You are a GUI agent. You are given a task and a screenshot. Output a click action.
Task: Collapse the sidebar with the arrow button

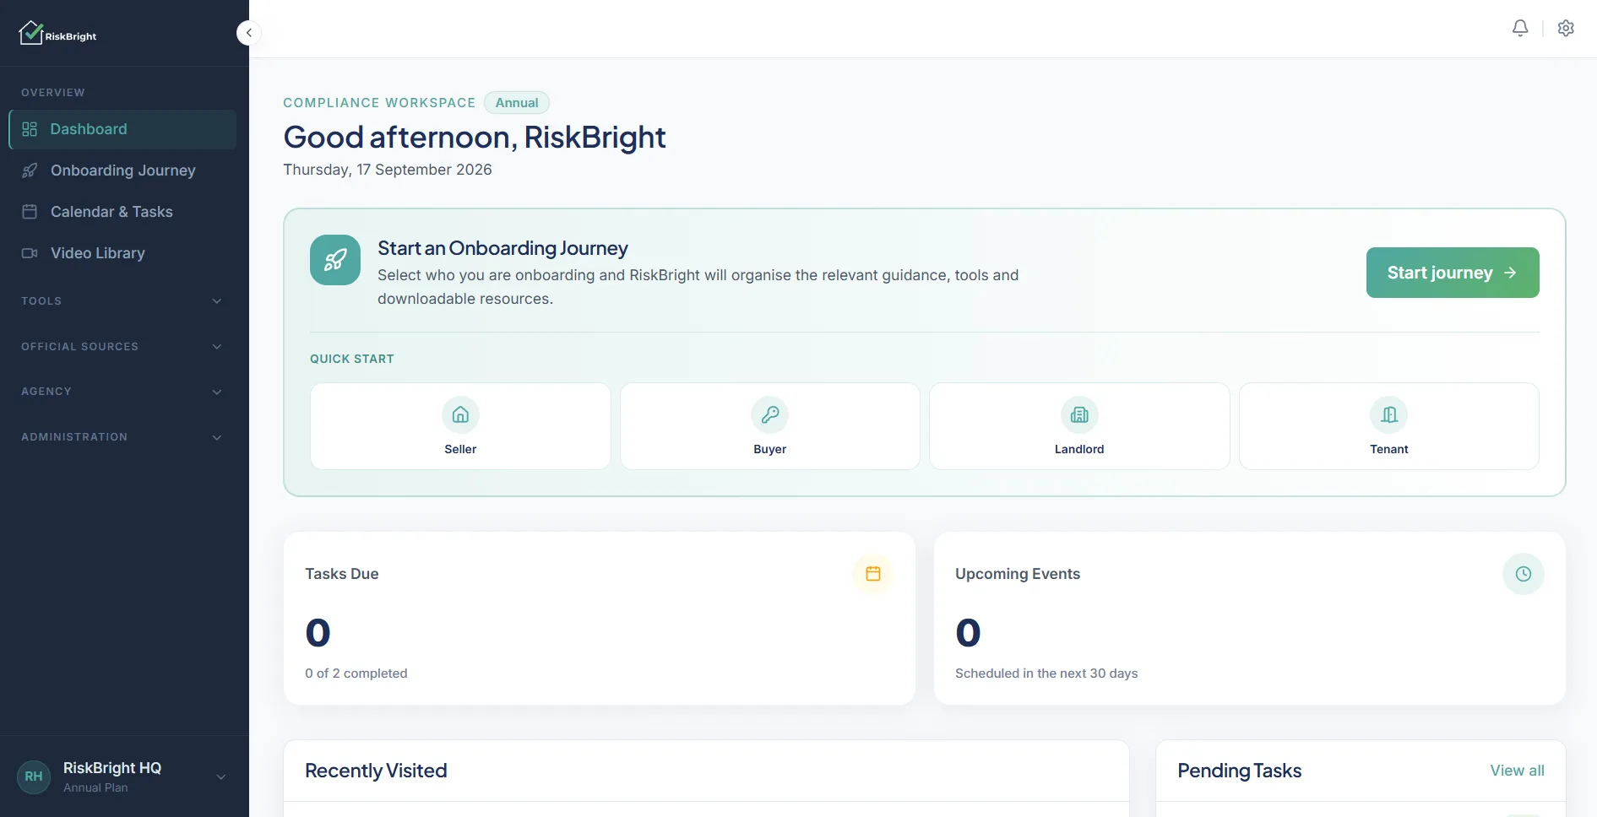coord(248,33)
